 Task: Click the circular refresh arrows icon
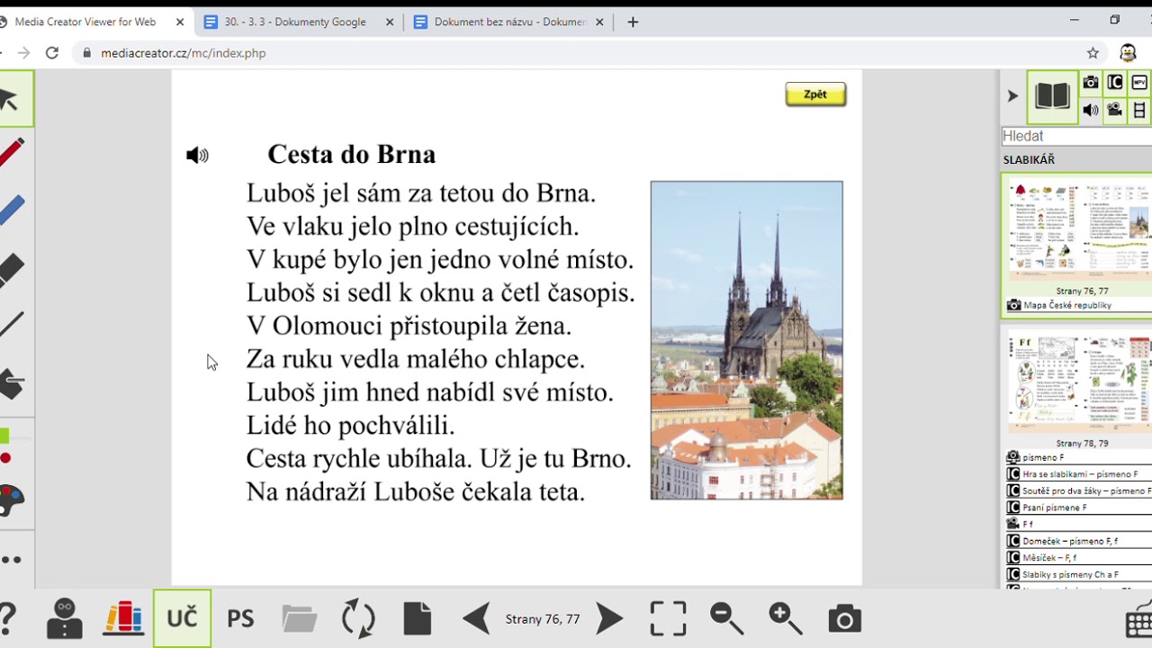tap(358, 618)
